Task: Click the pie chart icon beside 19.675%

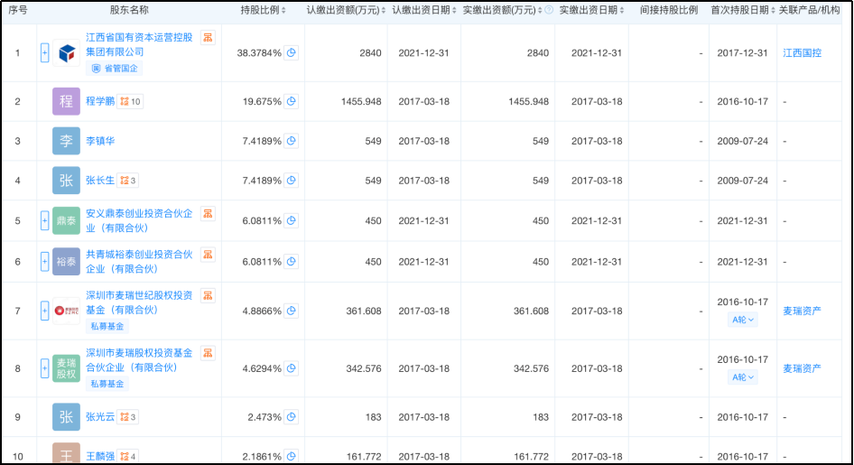Action: pos(292,102)
